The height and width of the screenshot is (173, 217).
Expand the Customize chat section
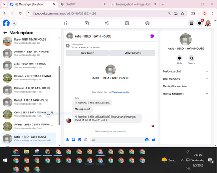pyautogui.click(x=185, y=71)
